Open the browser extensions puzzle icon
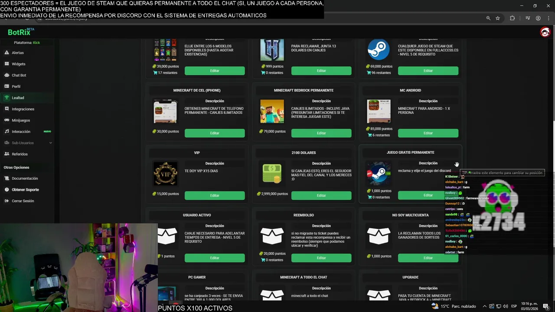 pyautogui.click(x=513, y=18)
